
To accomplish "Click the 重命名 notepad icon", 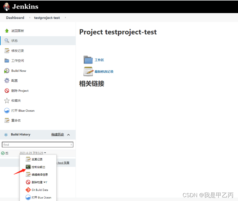I will 7,121.
